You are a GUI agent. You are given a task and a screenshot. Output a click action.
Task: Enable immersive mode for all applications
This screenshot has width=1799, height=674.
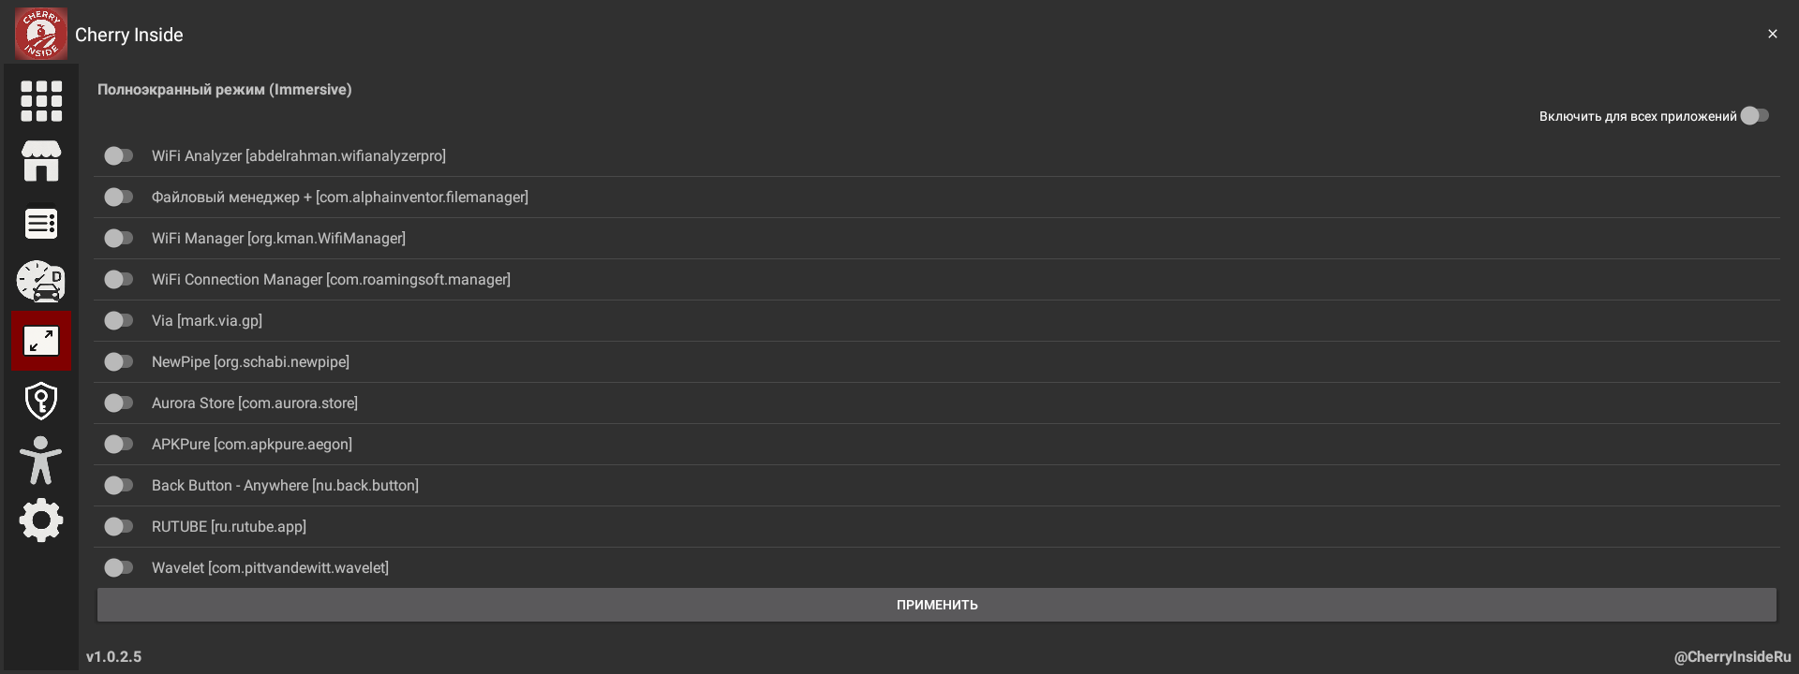(x=1754, y=116)
